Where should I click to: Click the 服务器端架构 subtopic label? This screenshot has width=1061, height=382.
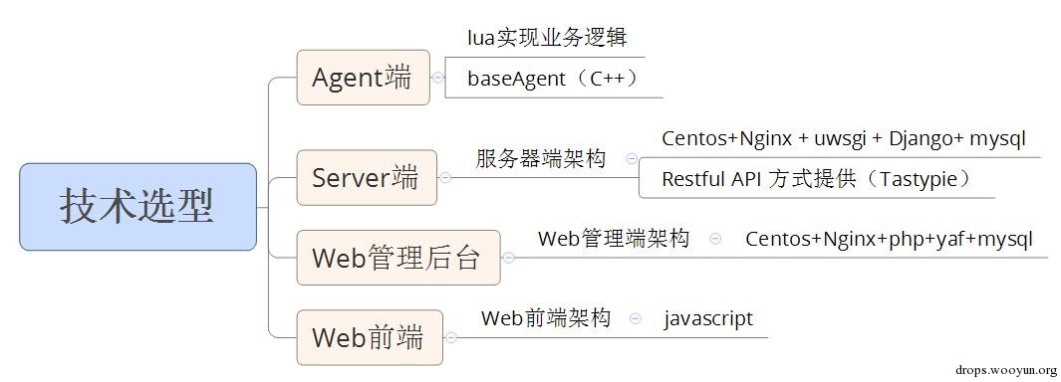541,159
